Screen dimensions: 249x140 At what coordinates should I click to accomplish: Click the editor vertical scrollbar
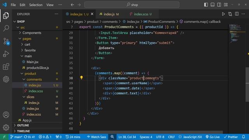tap(247, 84)
